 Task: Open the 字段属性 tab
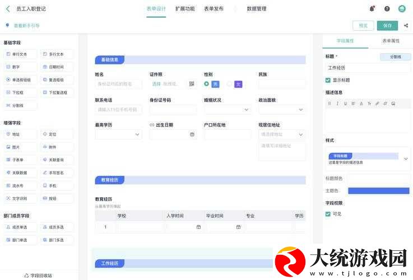pos(345,41)
